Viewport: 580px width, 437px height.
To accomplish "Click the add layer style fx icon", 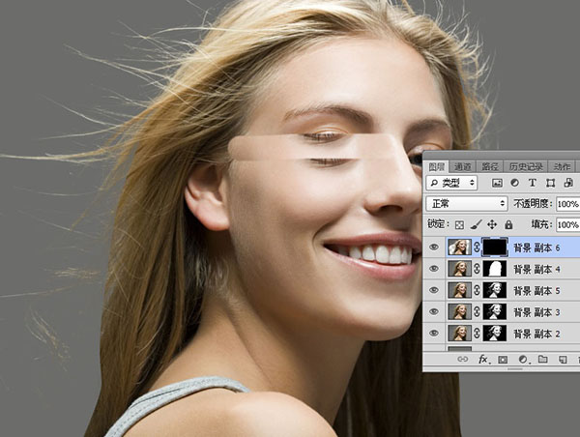I will click(x=483, y=359).
